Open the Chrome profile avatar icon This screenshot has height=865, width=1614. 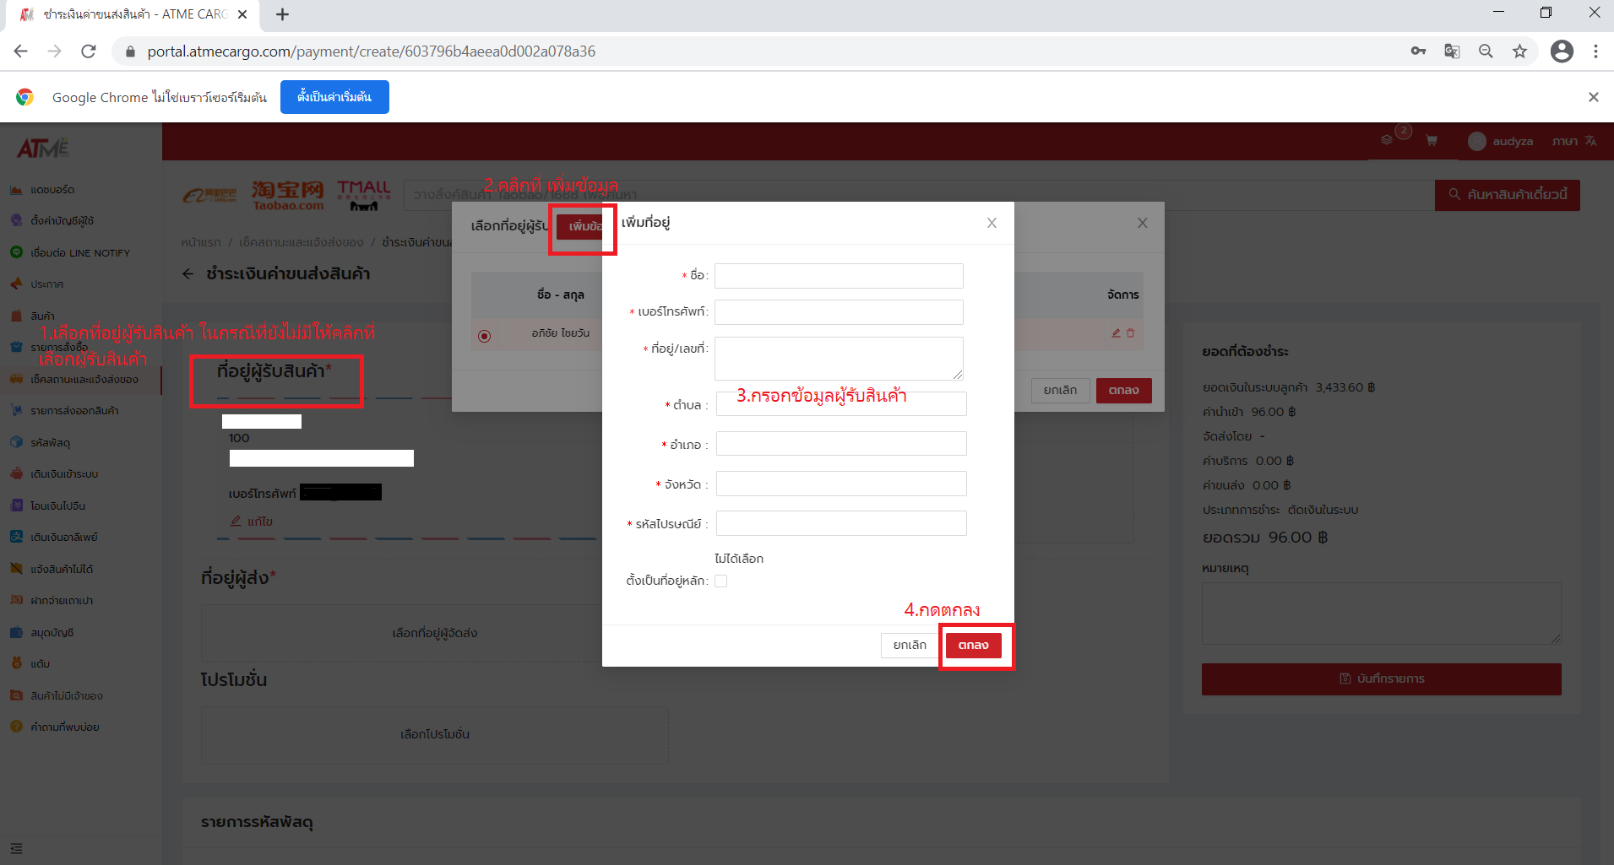point(1562,51)
